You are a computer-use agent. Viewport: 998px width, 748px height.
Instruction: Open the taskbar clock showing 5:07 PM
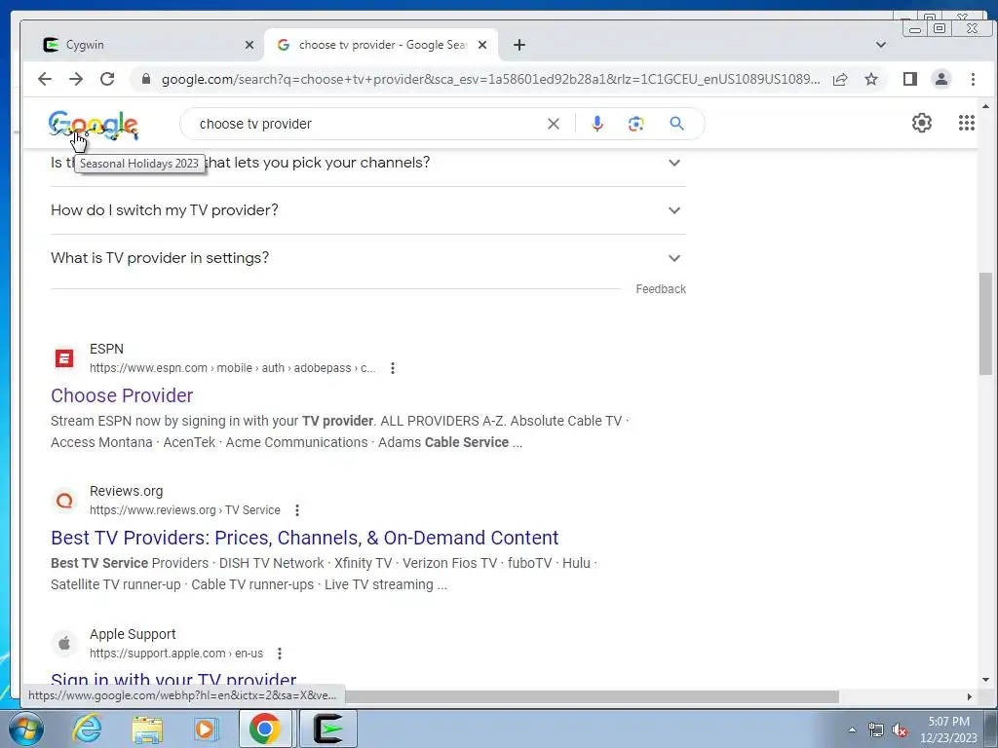(948, 729)
